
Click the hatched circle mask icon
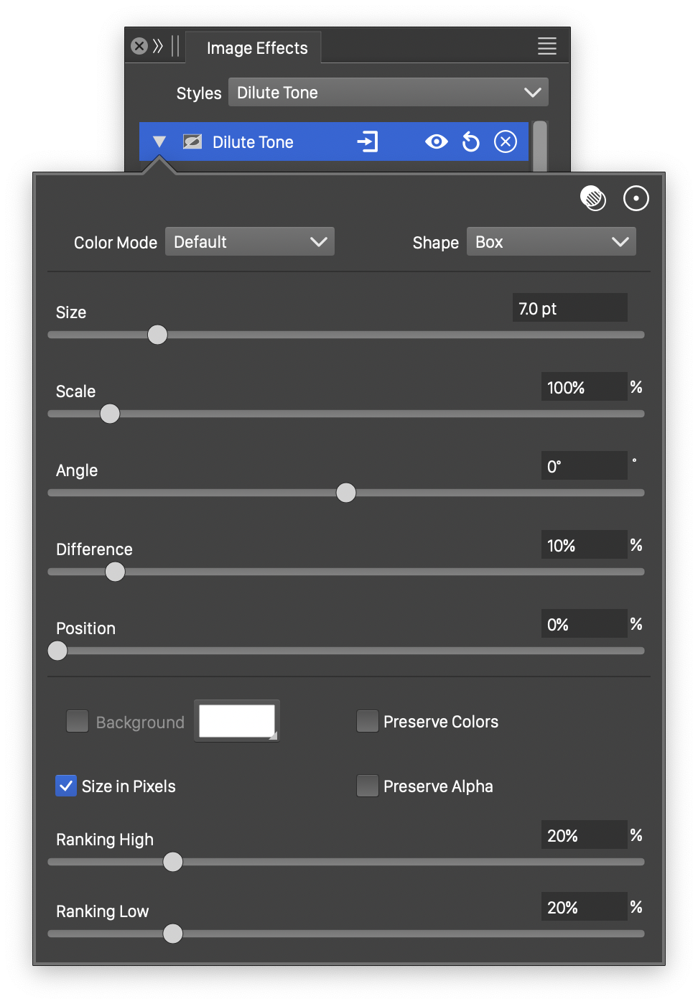coord(592,198)
